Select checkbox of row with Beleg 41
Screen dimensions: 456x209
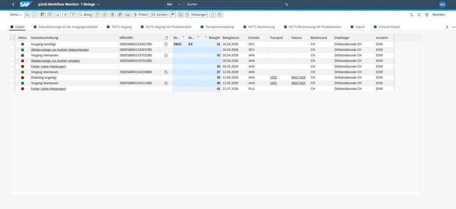pos(12,89)
